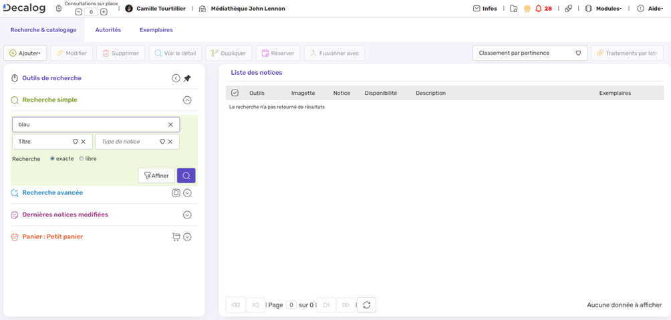Open the Infos mail icon
This screenshot has height=320, width=671.
477,9
